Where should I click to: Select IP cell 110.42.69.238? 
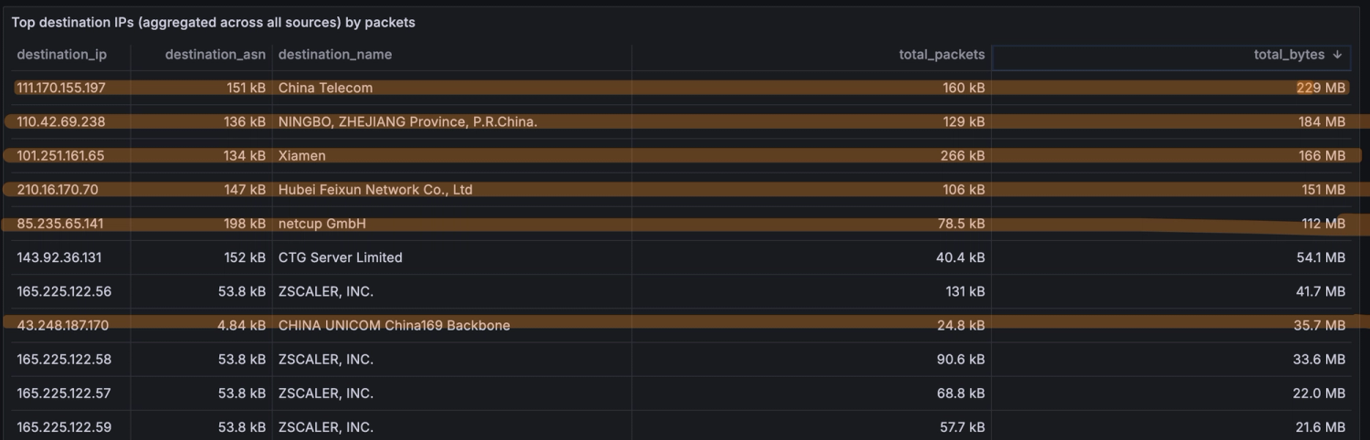(x=61, y=121)
